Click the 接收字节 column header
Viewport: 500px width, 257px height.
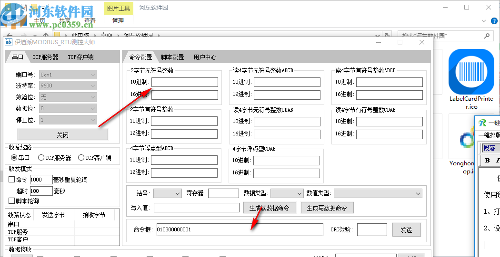(94, 215)
